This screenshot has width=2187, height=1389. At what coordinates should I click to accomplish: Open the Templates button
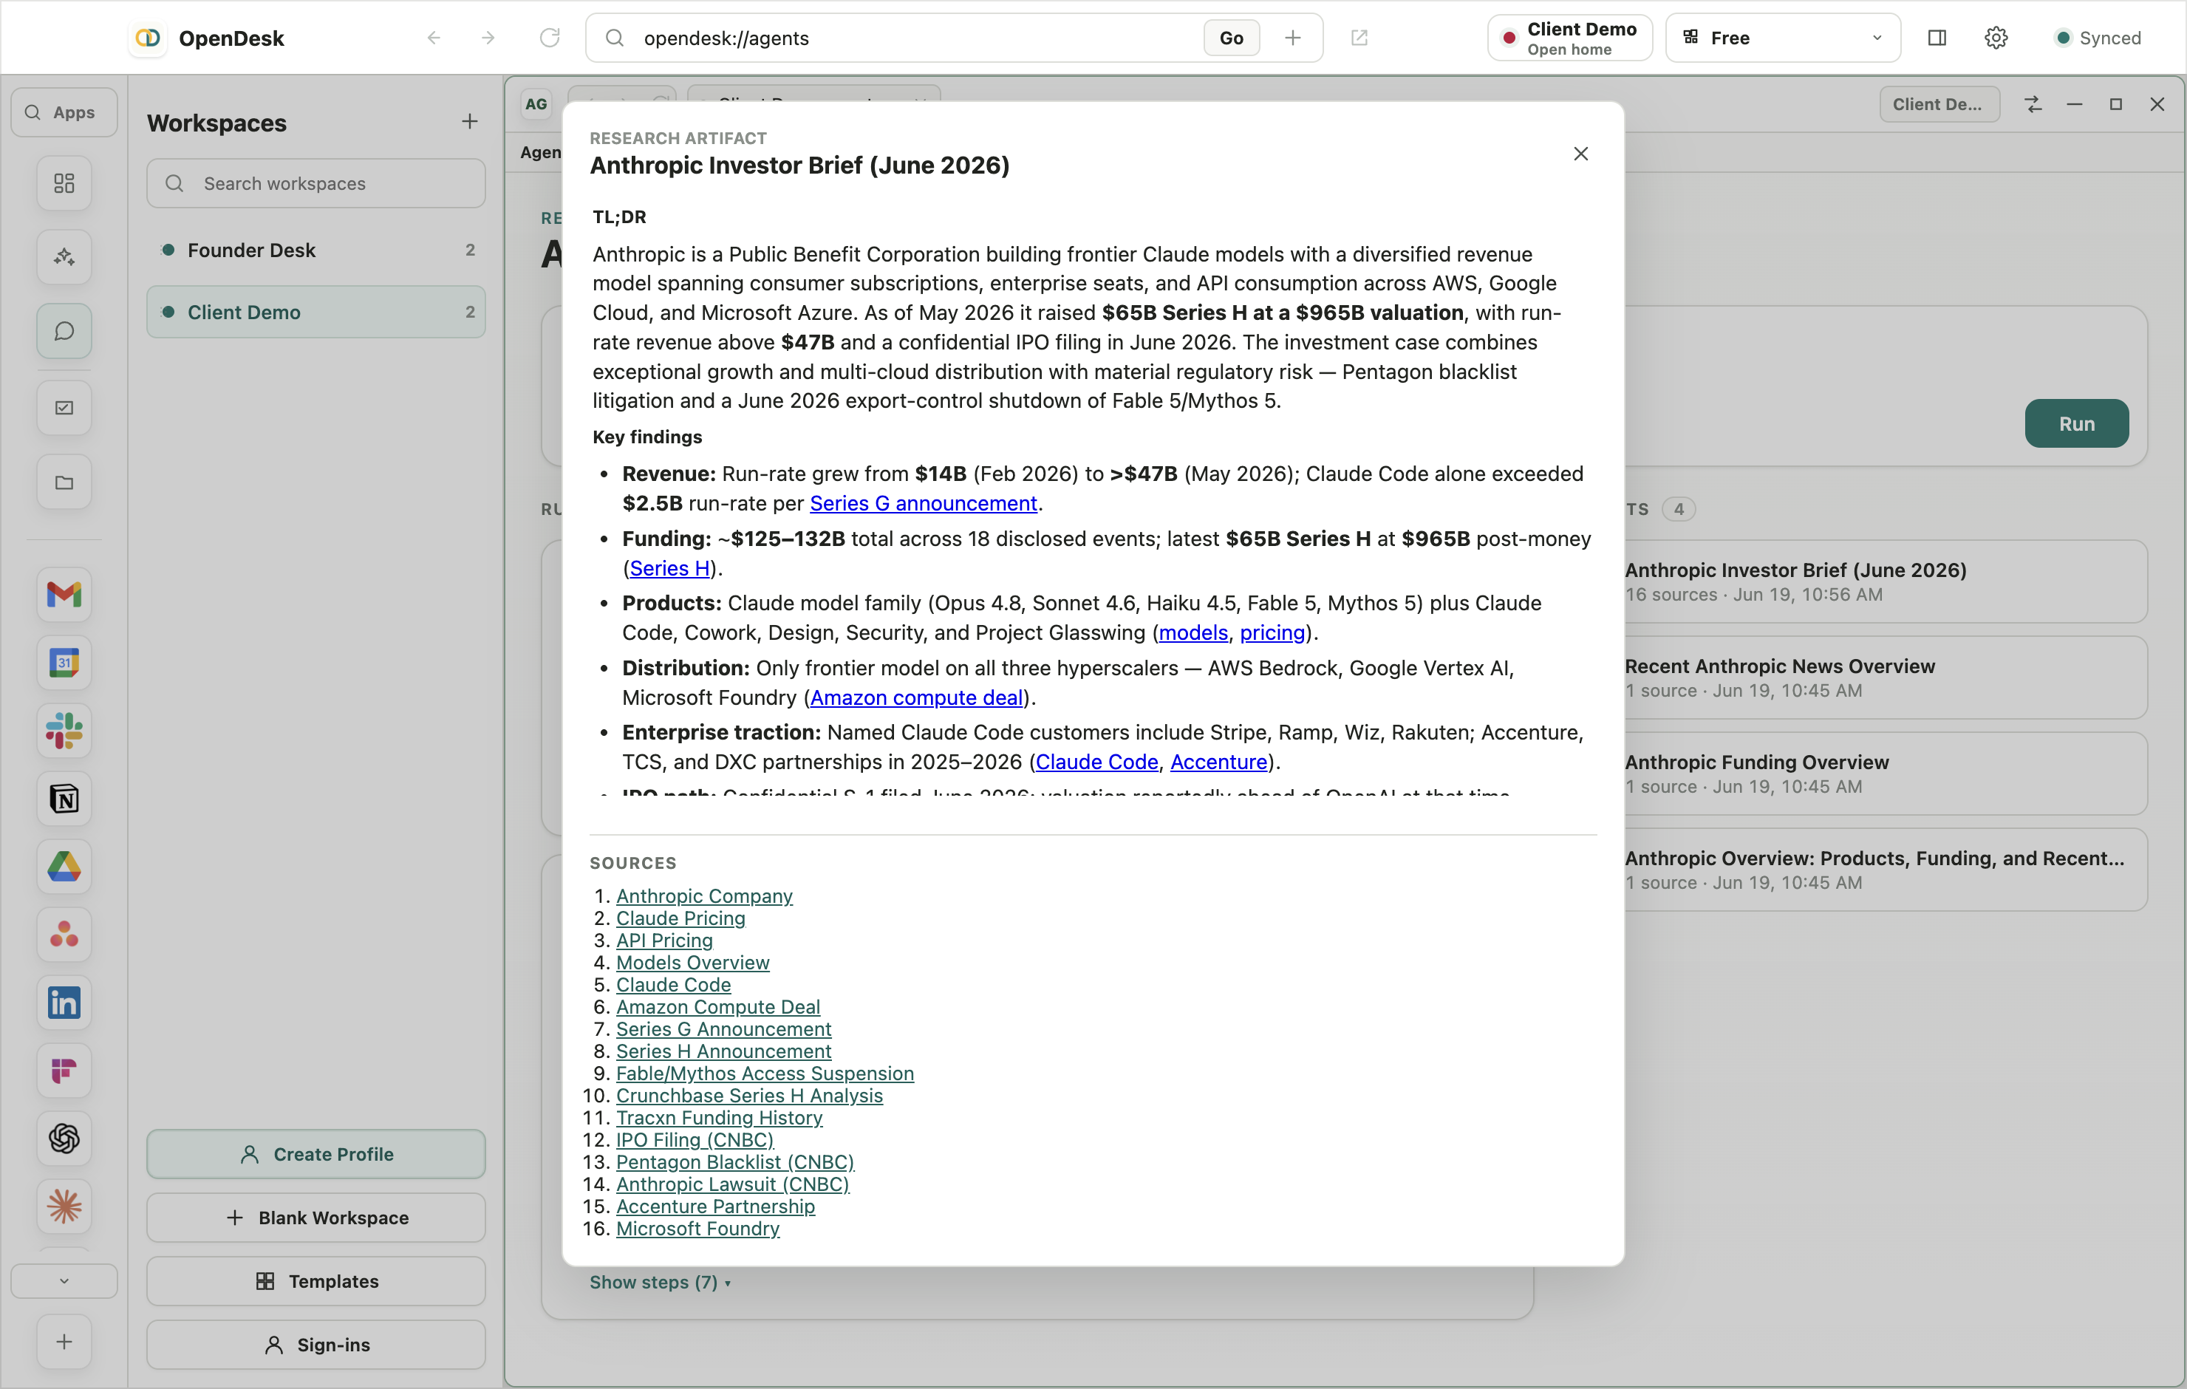(316, 1282)
